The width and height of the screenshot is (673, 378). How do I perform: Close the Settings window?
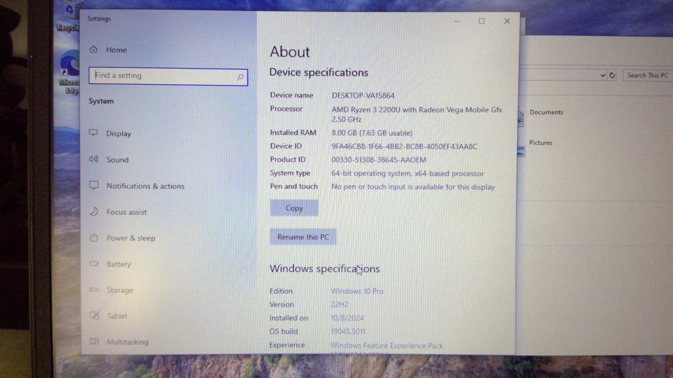(x=507, y=21)
